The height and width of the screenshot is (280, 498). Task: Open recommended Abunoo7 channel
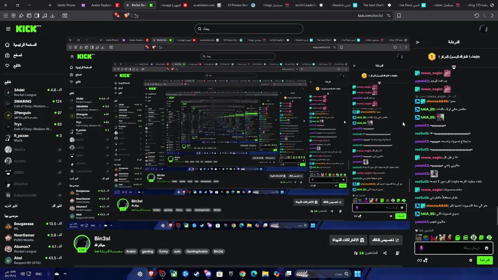click(x=33, y=249)
